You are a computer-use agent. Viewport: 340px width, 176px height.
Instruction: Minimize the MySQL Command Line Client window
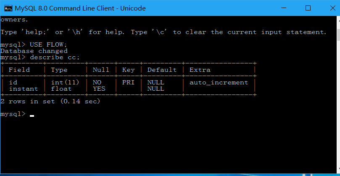pos(284,8)
